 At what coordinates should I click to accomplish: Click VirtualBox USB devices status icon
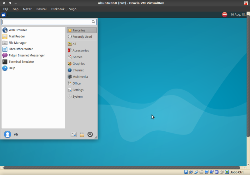point(196,172)
